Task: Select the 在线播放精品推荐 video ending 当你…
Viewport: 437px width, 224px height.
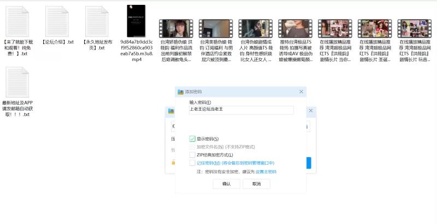Action: point(335,29)
